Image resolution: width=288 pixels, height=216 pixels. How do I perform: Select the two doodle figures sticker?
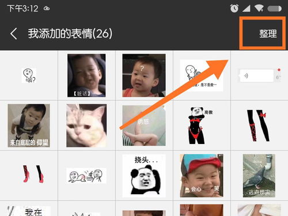[86, 176]
